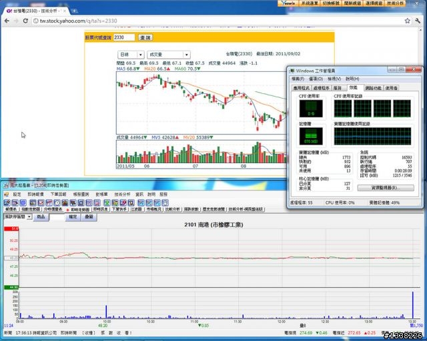The height and width of the screenshot is (341, 427).
Task: Click 切換帳號 in Yeswin bar
Action: point(331,3)
